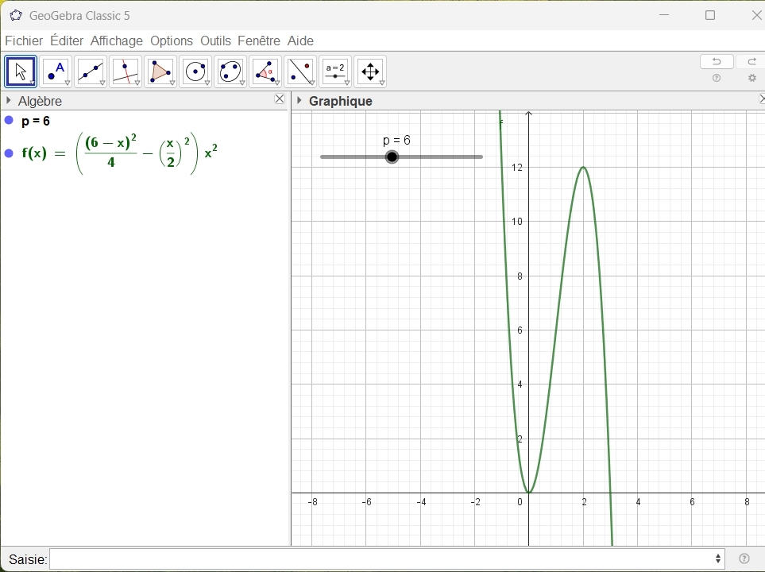Select the Slider a=2 tool
The height and width of the screenshot is (572, 765).
tap(335, 71)
